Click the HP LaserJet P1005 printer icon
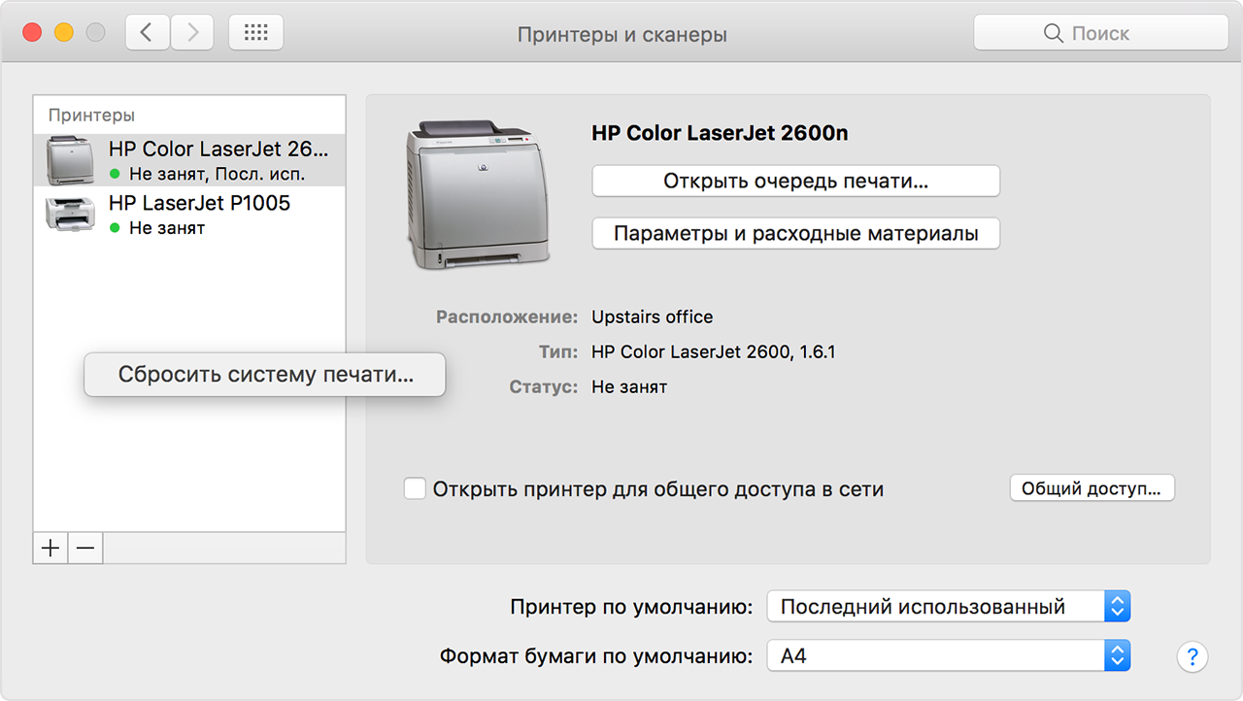This screenshot has width=1243, height=701. click(x=70, y=214)
